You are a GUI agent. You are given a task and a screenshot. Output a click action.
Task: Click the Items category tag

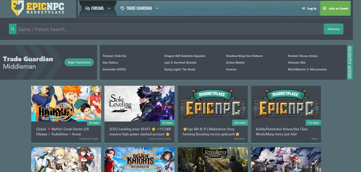click(314, 139)
